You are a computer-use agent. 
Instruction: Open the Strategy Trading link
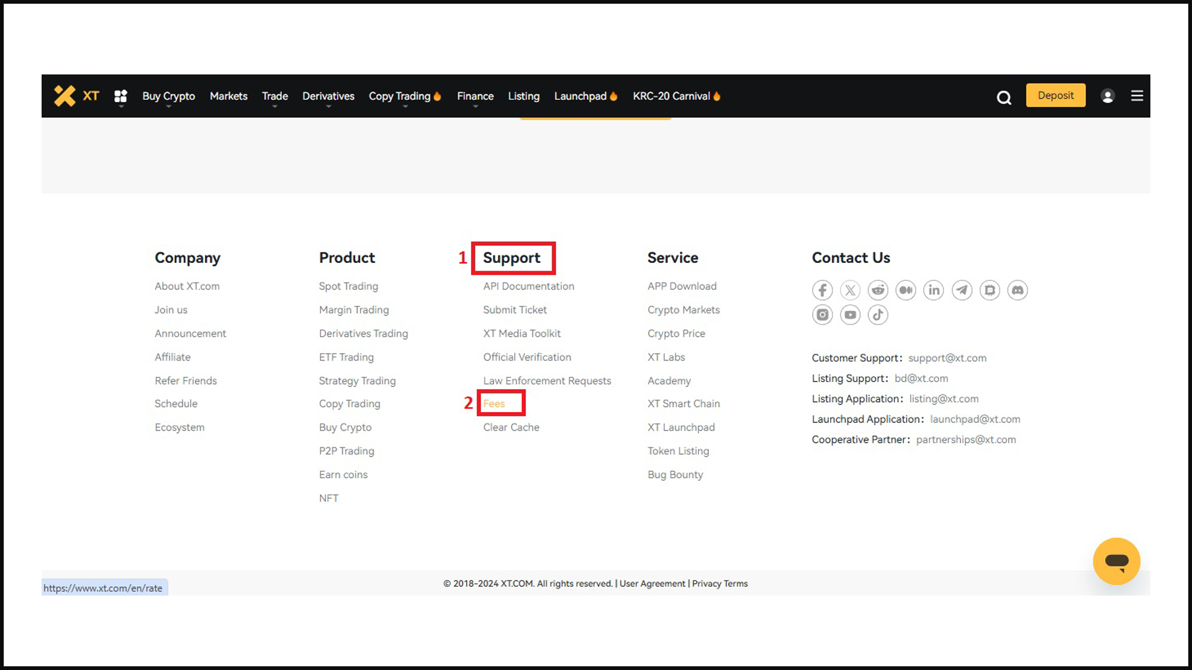click(x=357, y=380)
